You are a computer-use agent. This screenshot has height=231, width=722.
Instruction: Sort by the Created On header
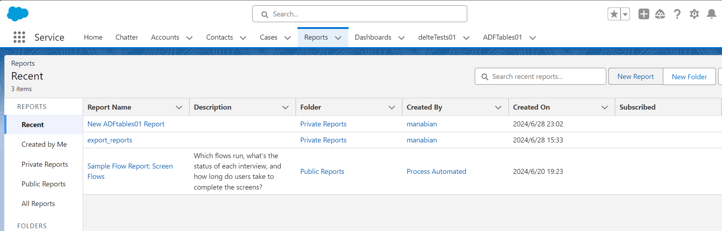531,107
